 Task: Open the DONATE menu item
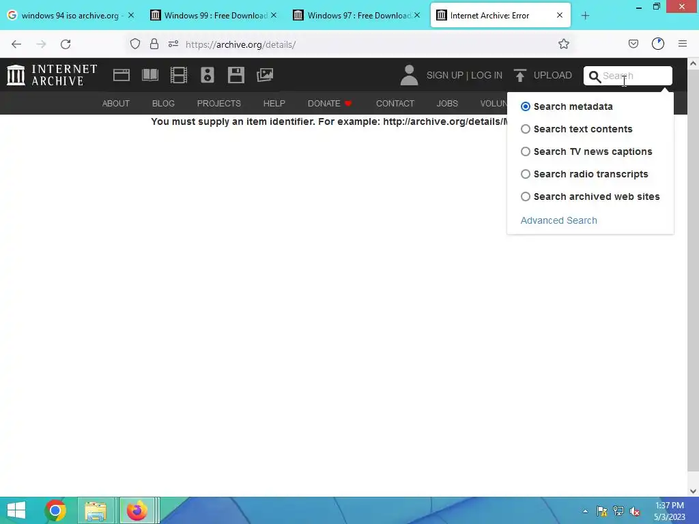click(330, 104)
